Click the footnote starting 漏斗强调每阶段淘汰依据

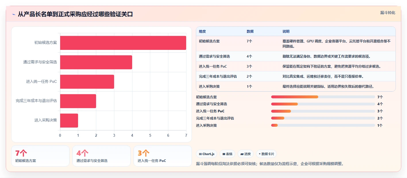[270, 164]
